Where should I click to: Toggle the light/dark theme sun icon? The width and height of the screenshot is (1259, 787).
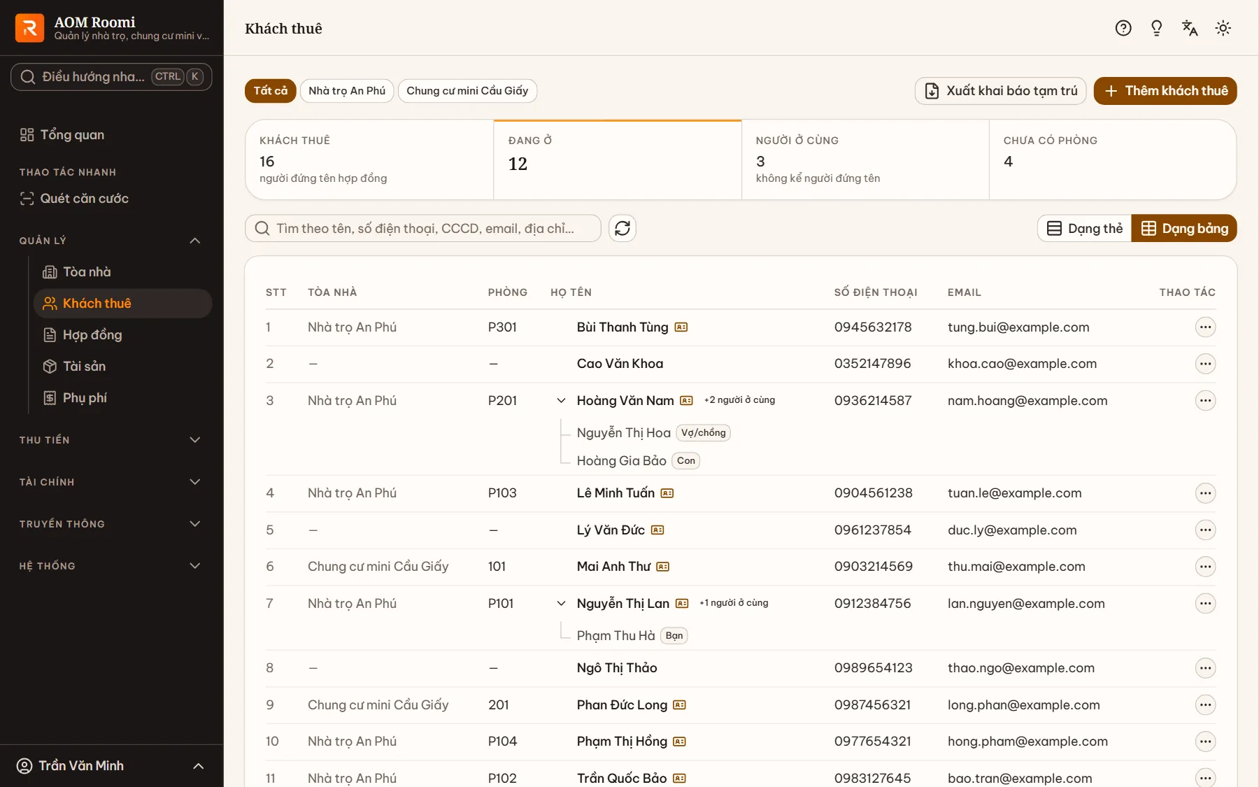click(1223, 28)
